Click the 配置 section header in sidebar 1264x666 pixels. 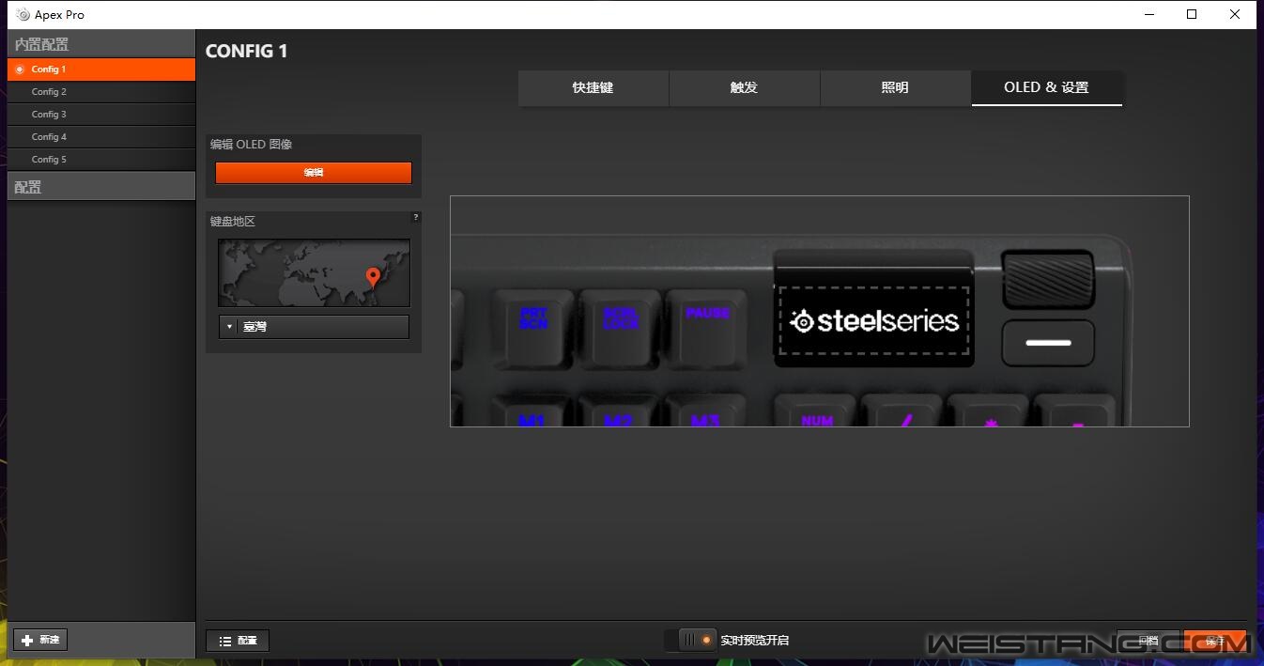(x=101, y=187)
